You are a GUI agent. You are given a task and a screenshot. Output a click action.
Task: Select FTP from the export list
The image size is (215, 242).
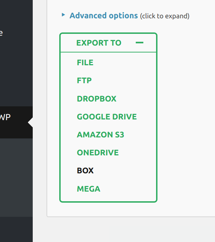(x=84, y=80)
